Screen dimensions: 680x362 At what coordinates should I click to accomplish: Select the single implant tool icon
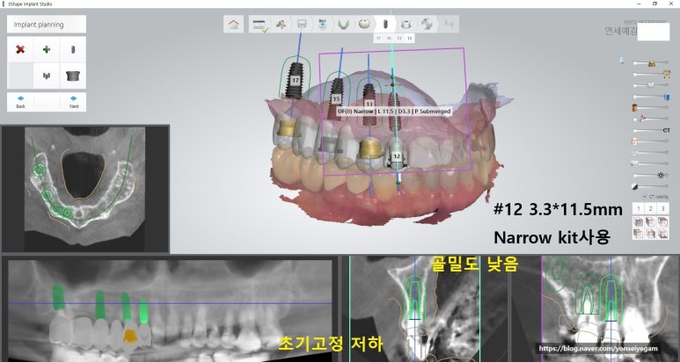pos(73,49)
